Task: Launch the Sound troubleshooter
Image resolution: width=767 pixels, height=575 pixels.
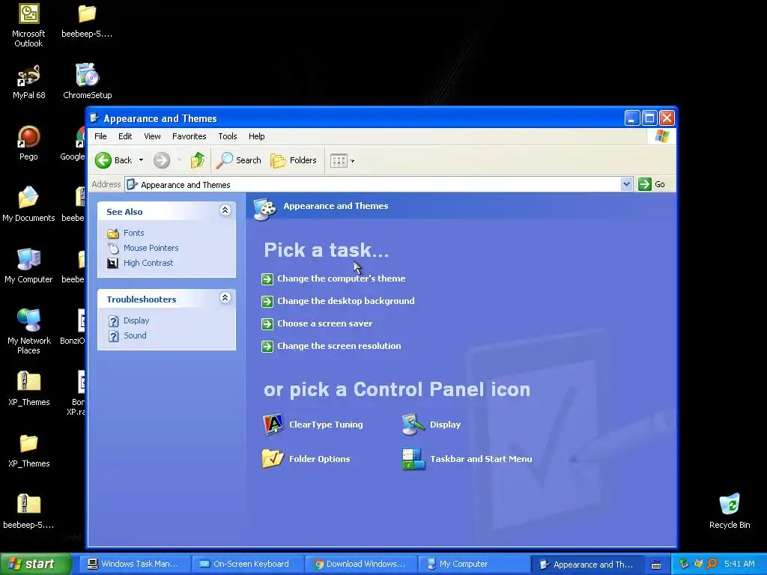Action: point(135,335)
